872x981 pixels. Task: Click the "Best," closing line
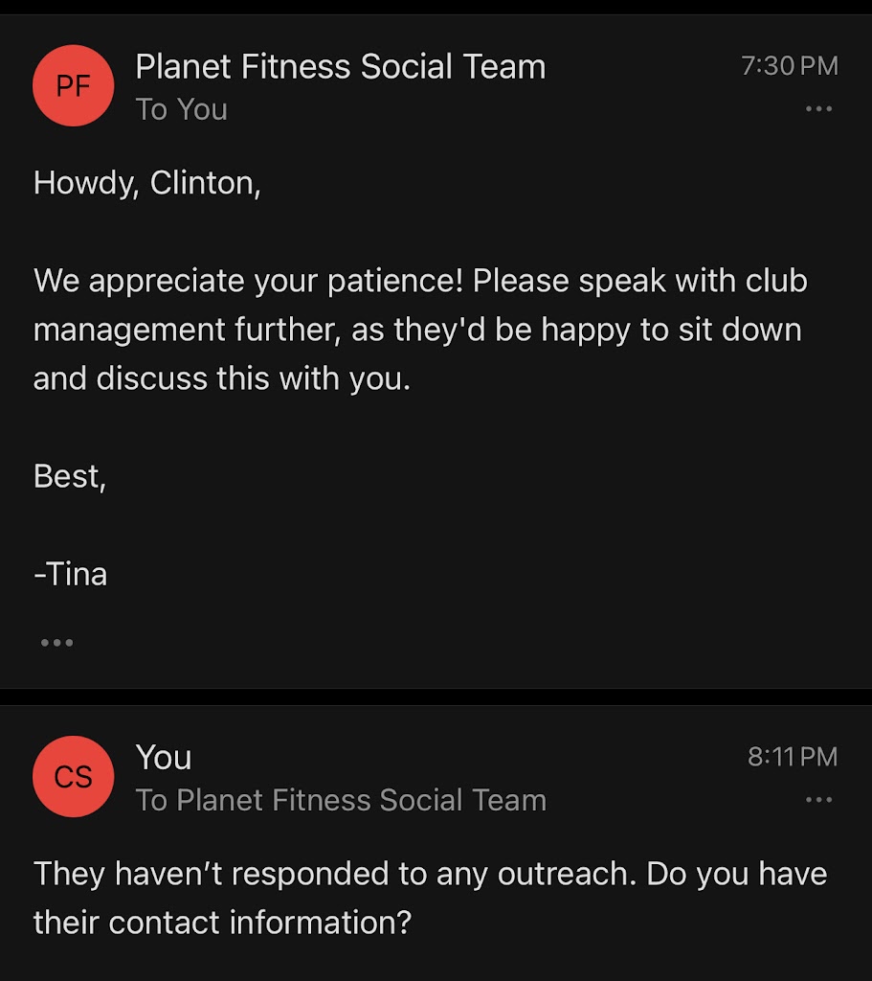coord(70,476)
